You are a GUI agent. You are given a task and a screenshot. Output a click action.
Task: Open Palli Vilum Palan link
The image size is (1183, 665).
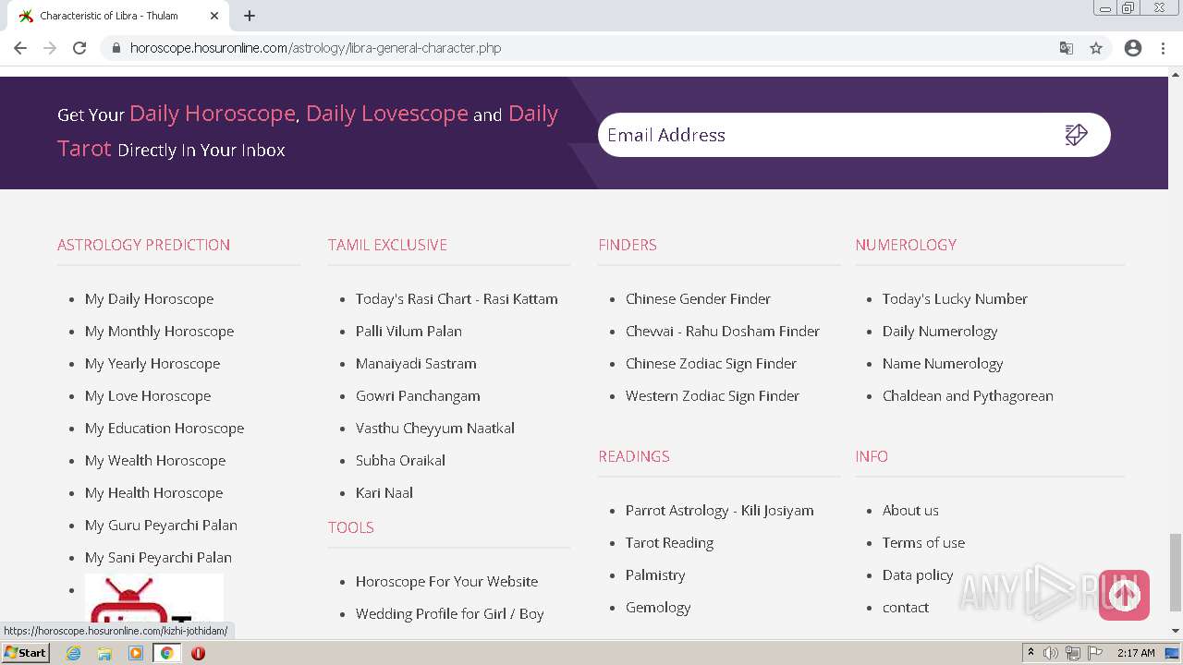coord(409,331)
